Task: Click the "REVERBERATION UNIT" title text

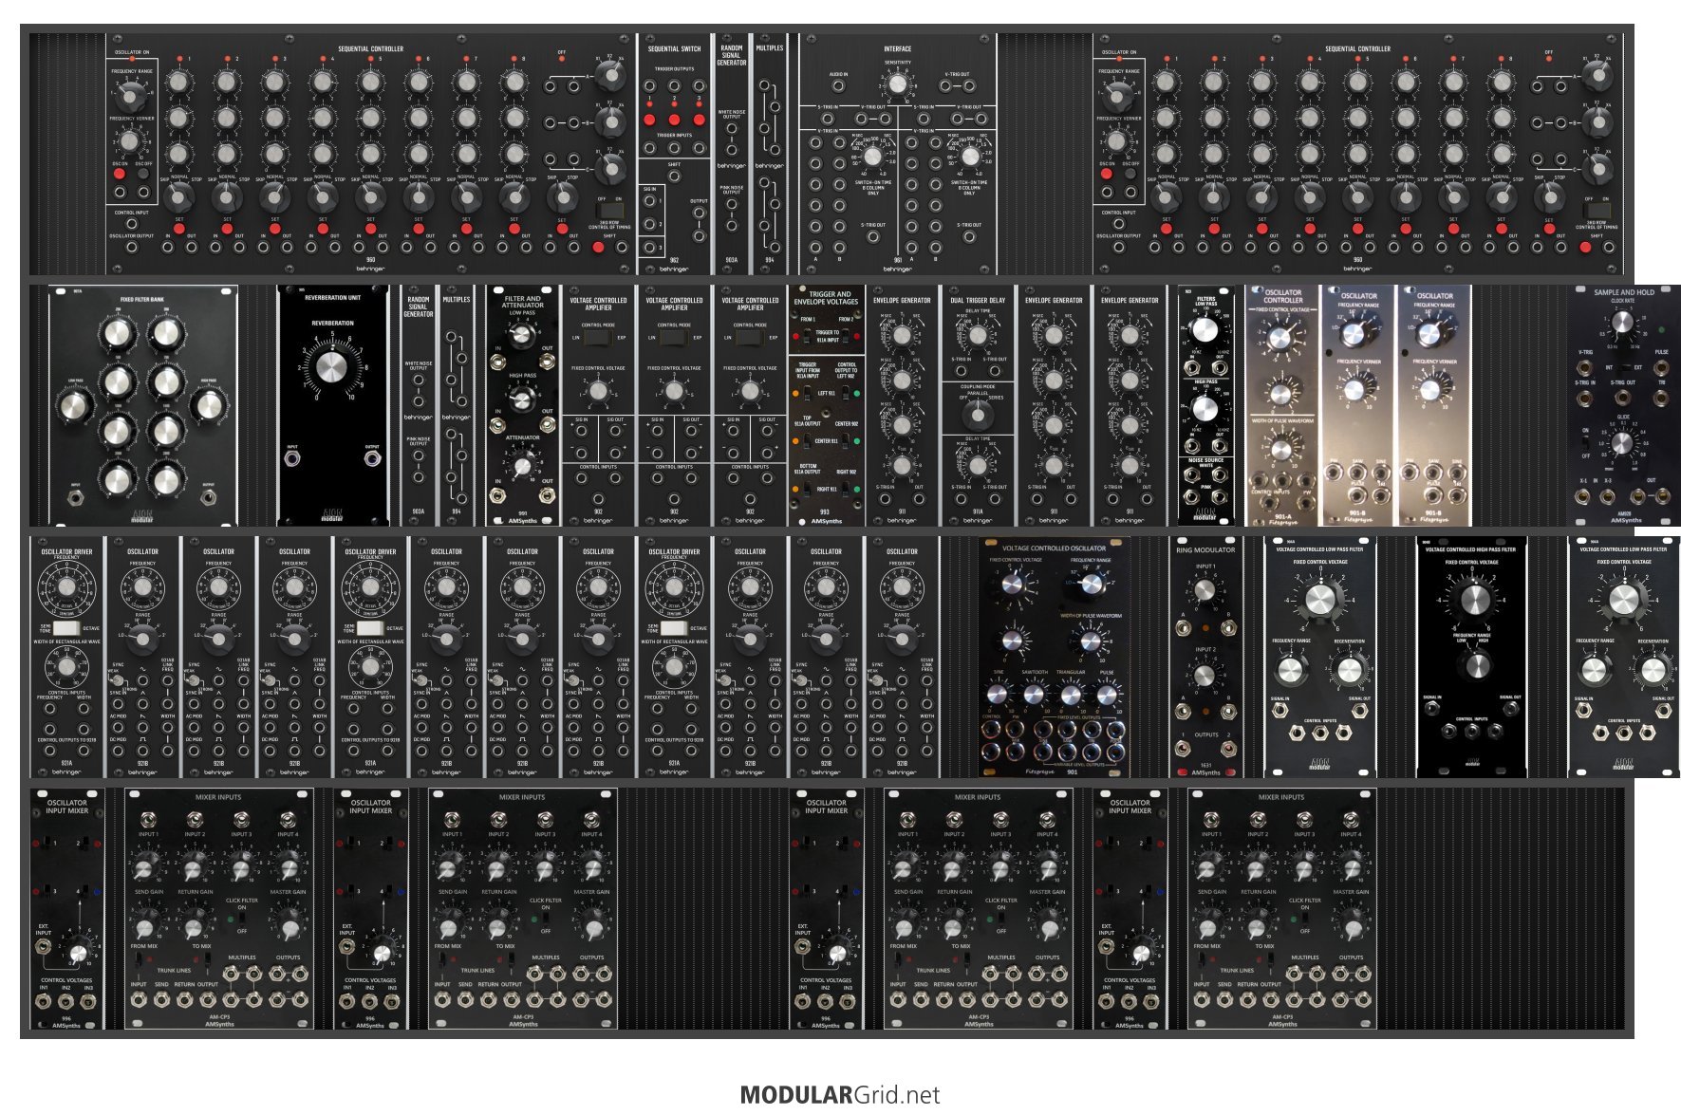Action: [x=332, y=298]
